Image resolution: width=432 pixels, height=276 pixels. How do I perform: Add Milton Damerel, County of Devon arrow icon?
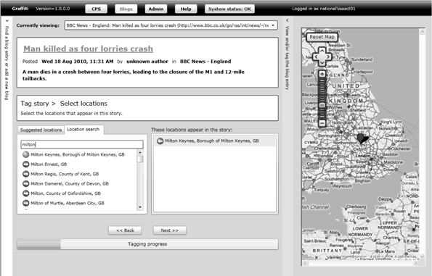pos(25,183)
